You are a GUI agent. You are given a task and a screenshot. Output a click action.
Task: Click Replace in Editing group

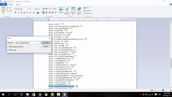tap(87, 11)
